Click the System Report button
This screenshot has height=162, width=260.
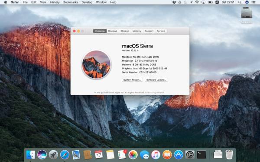[132, 80]
